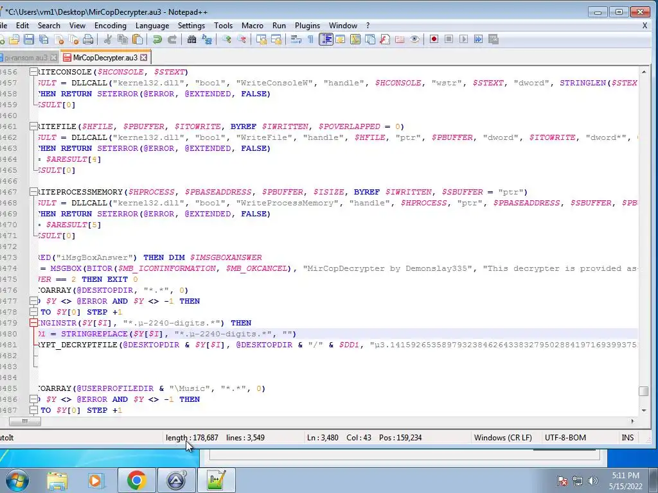This screenshot has height=493, width=658.
Task: Click the Copy toolbar icon
Action: (123, 39)
